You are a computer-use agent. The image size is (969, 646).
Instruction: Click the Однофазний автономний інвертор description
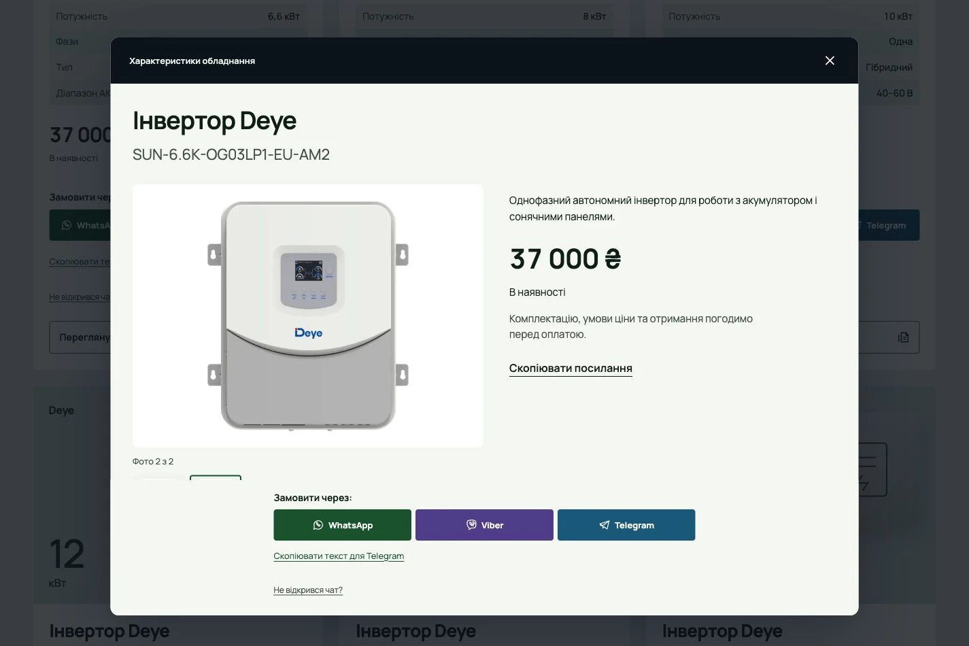point(663,209)
